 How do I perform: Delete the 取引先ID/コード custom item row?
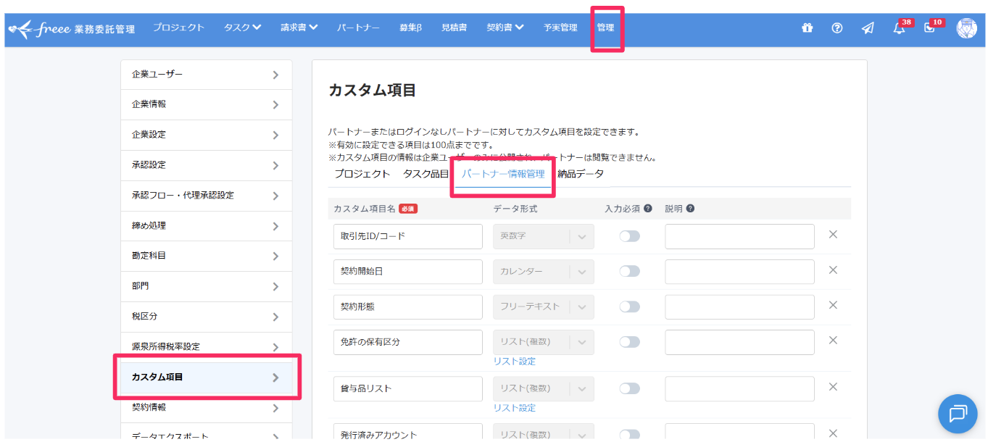[x=833, y=235]
